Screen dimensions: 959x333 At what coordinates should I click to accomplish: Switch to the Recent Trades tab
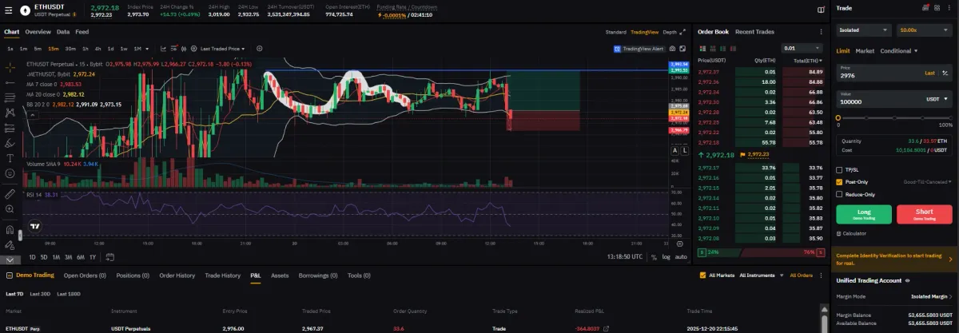click(x=754, y=32)
